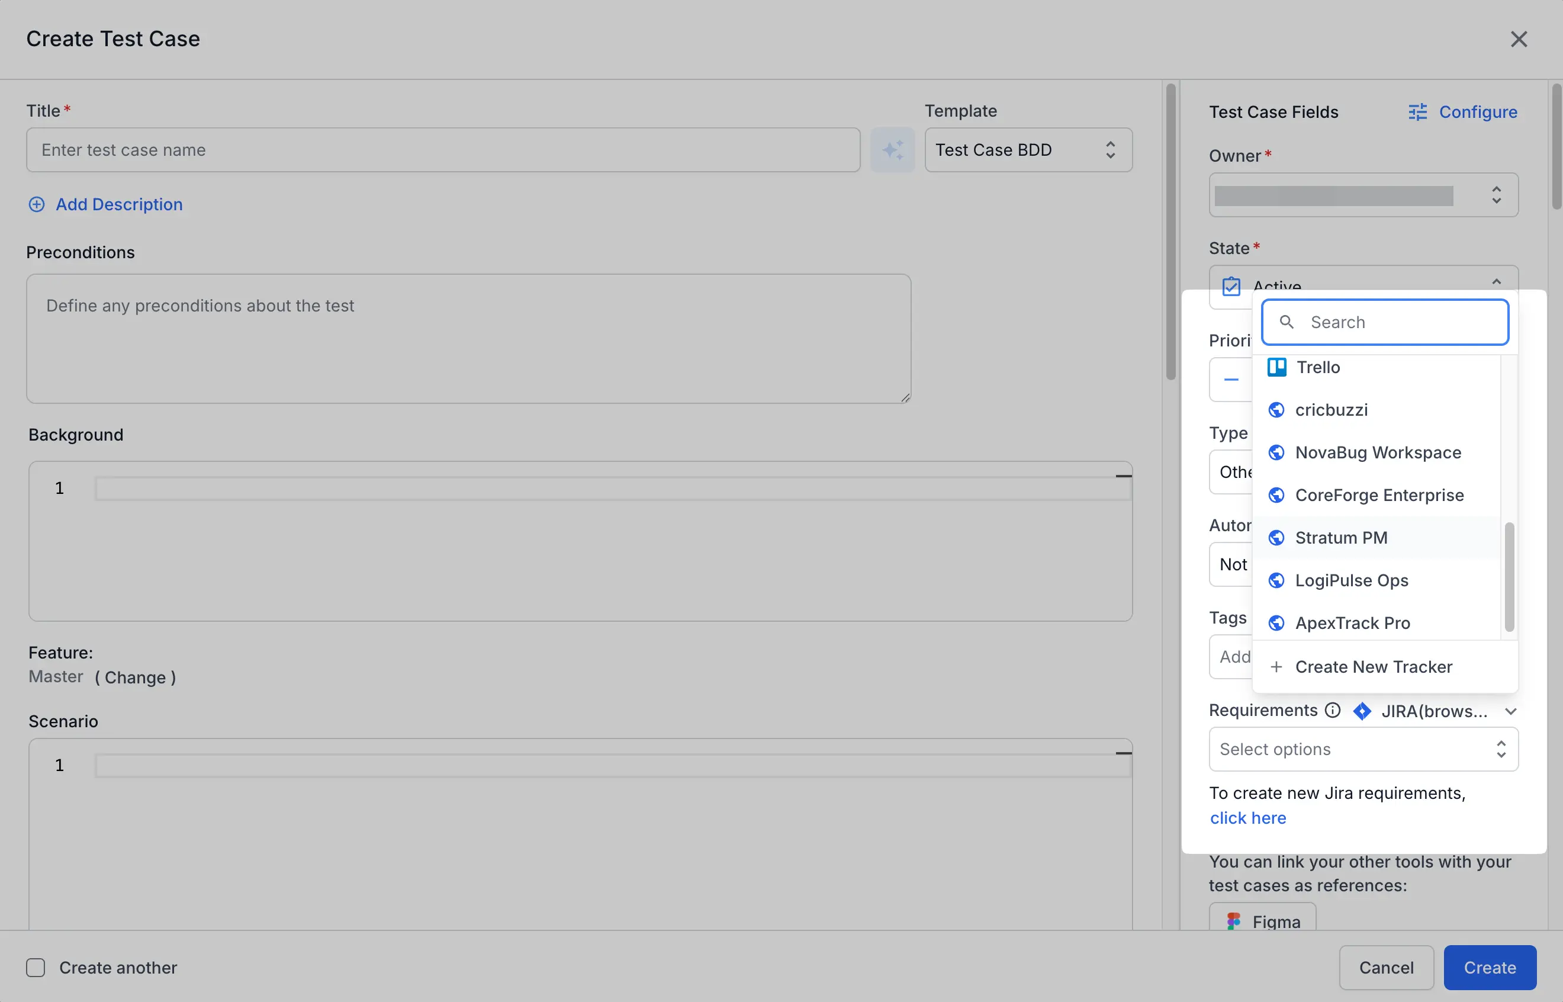
Task: Tick the Create another checkbox
Action: pyautogui.click(x=36, y=968)
